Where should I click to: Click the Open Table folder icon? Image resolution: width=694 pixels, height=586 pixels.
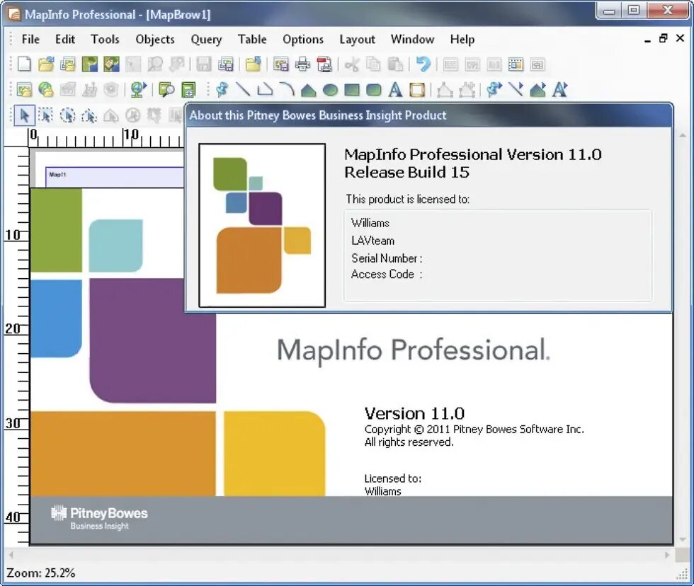click(46, 64)
